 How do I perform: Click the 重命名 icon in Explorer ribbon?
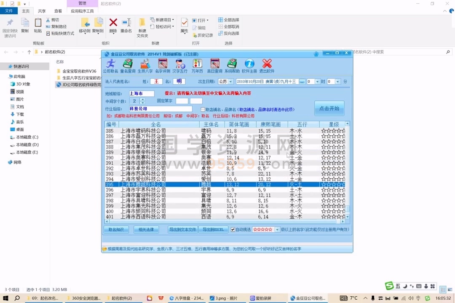126,26
